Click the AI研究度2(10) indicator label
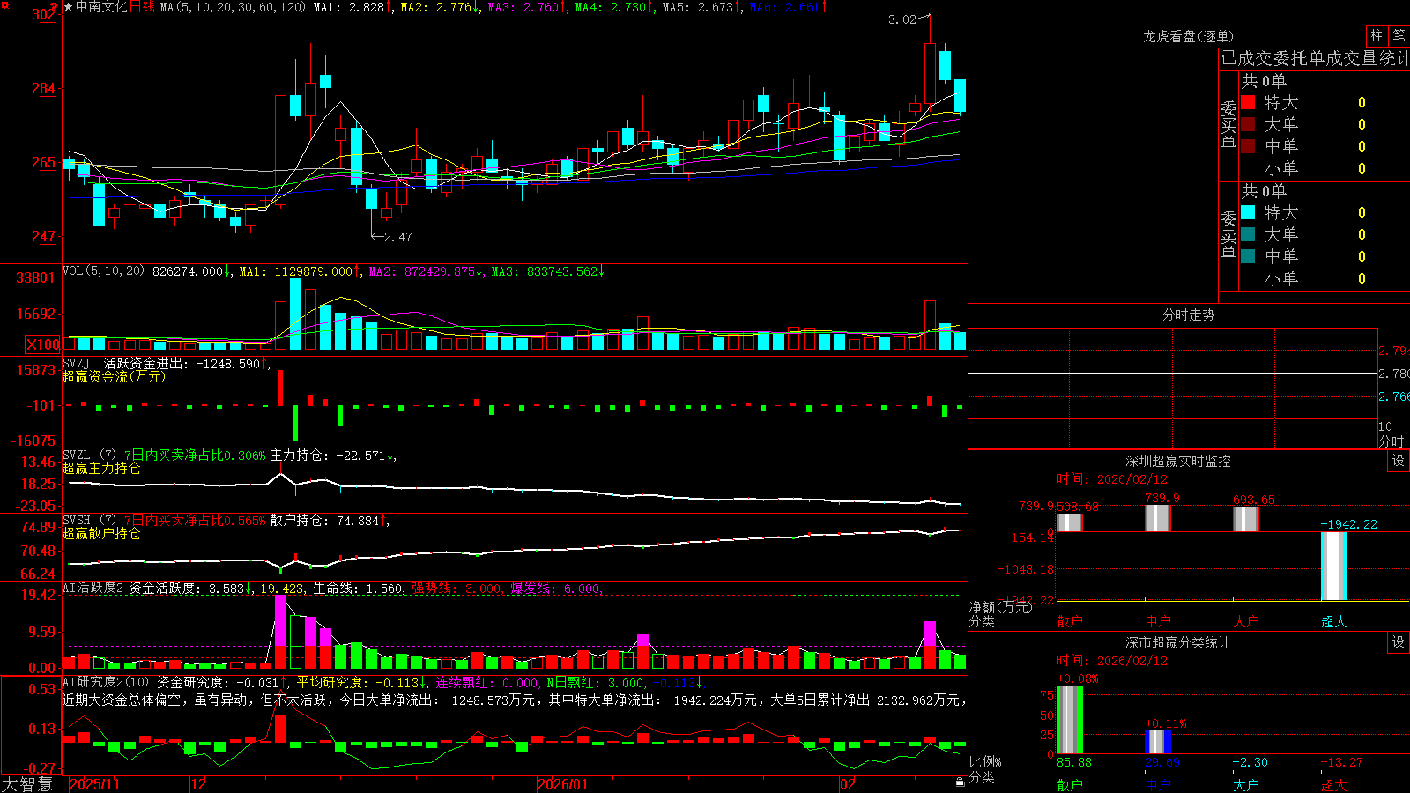 (106, 682)
